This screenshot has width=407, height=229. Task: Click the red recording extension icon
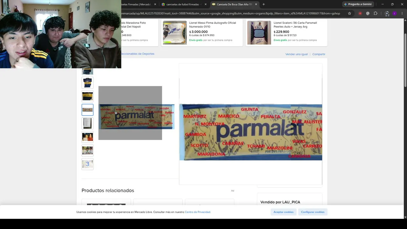click(360, 13)
